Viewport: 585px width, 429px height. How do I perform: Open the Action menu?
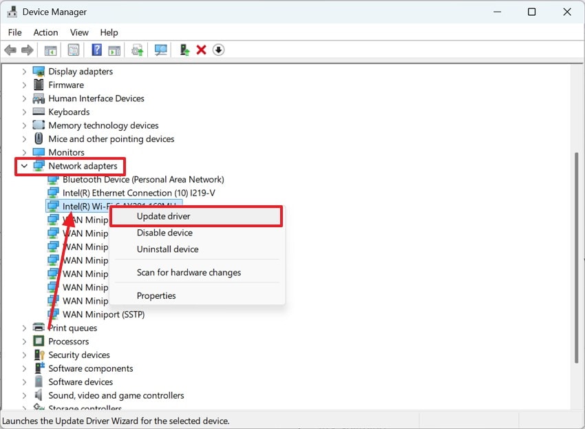[x=45, y=32]
